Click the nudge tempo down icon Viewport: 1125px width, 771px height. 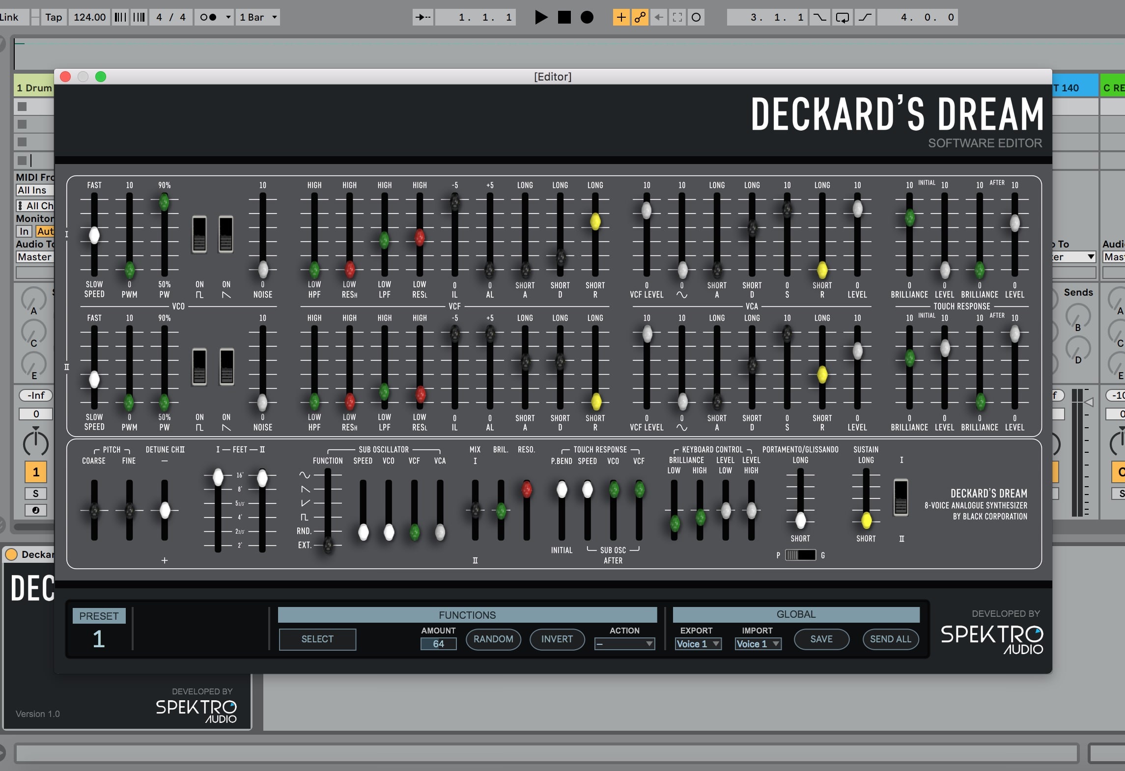coord(120,18)
